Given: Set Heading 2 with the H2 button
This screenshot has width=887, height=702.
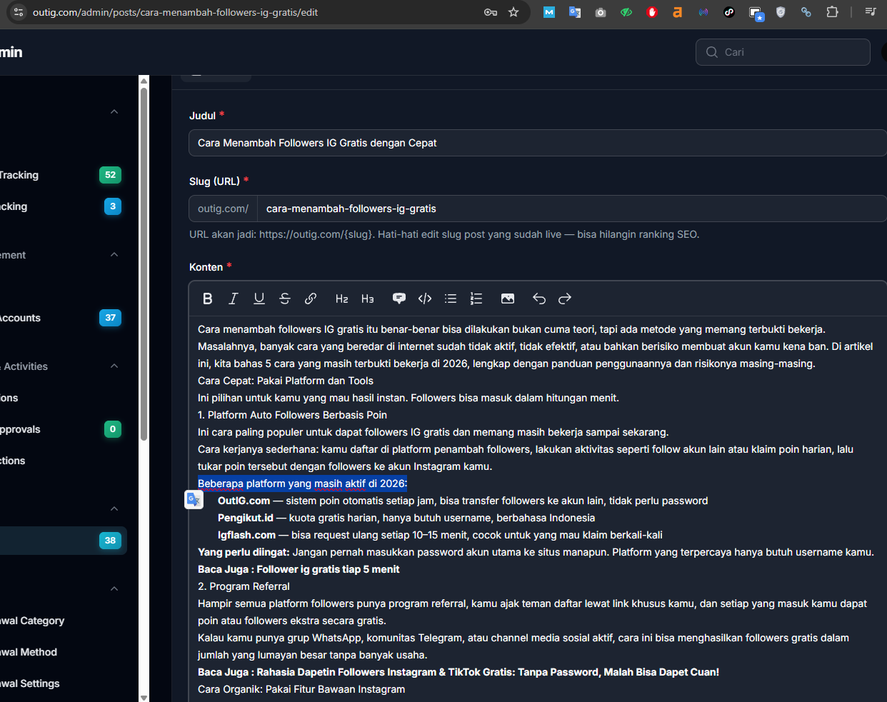Looking at the screenshot, I should [x=342, y=299].
